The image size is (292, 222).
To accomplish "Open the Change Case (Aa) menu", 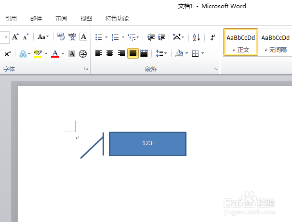I will [43, 37].
